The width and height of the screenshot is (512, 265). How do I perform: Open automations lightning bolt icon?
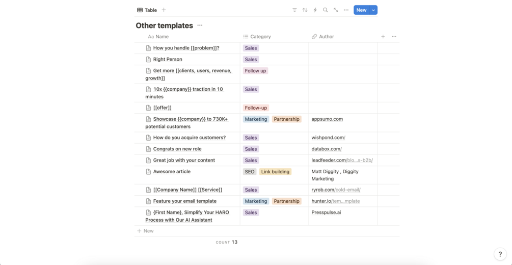[x=315, y=10]
